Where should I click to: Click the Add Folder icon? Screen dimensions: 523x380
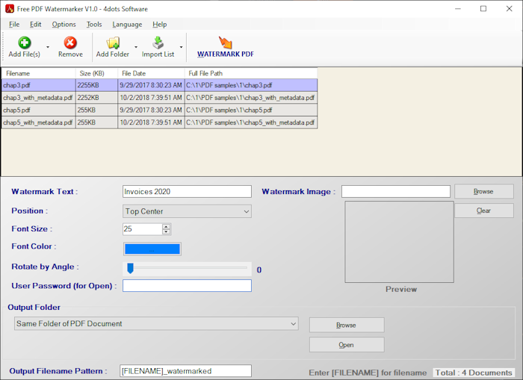pos(113,43)
